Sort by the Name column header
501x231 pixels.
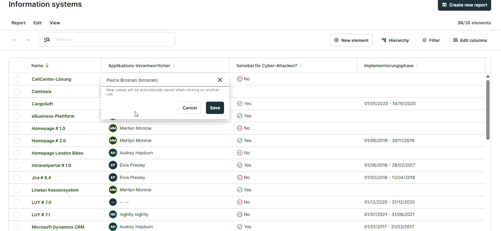tap(40, 66)
